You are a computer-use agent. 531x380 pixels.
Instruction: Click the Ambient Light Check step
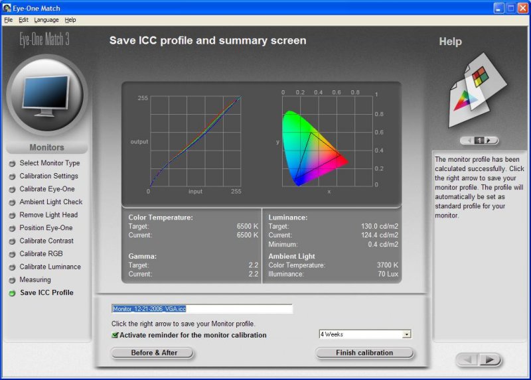51,202
